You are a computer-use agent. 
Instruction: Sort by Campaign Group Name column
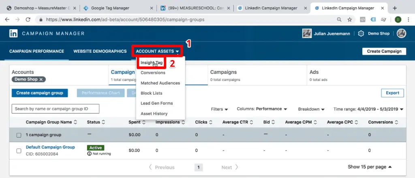click(75, 122)
